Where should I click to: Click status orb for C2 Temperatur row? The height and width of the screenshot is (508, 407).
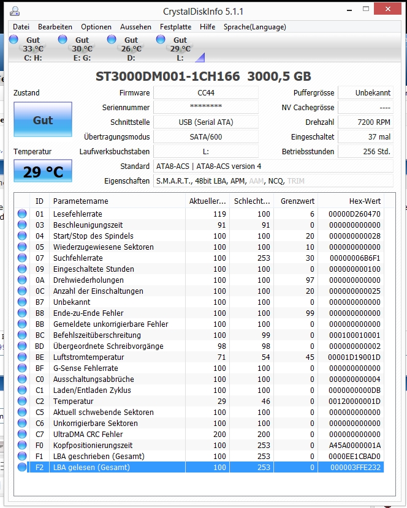pos(22,401)
